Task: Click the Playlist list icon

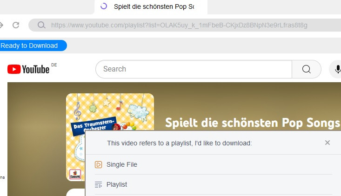Action: [98, 185]
